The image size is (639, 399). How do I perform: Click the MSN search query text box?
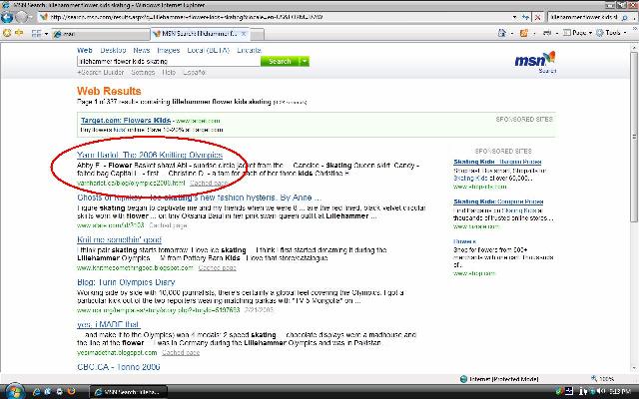tap(169, 61)
